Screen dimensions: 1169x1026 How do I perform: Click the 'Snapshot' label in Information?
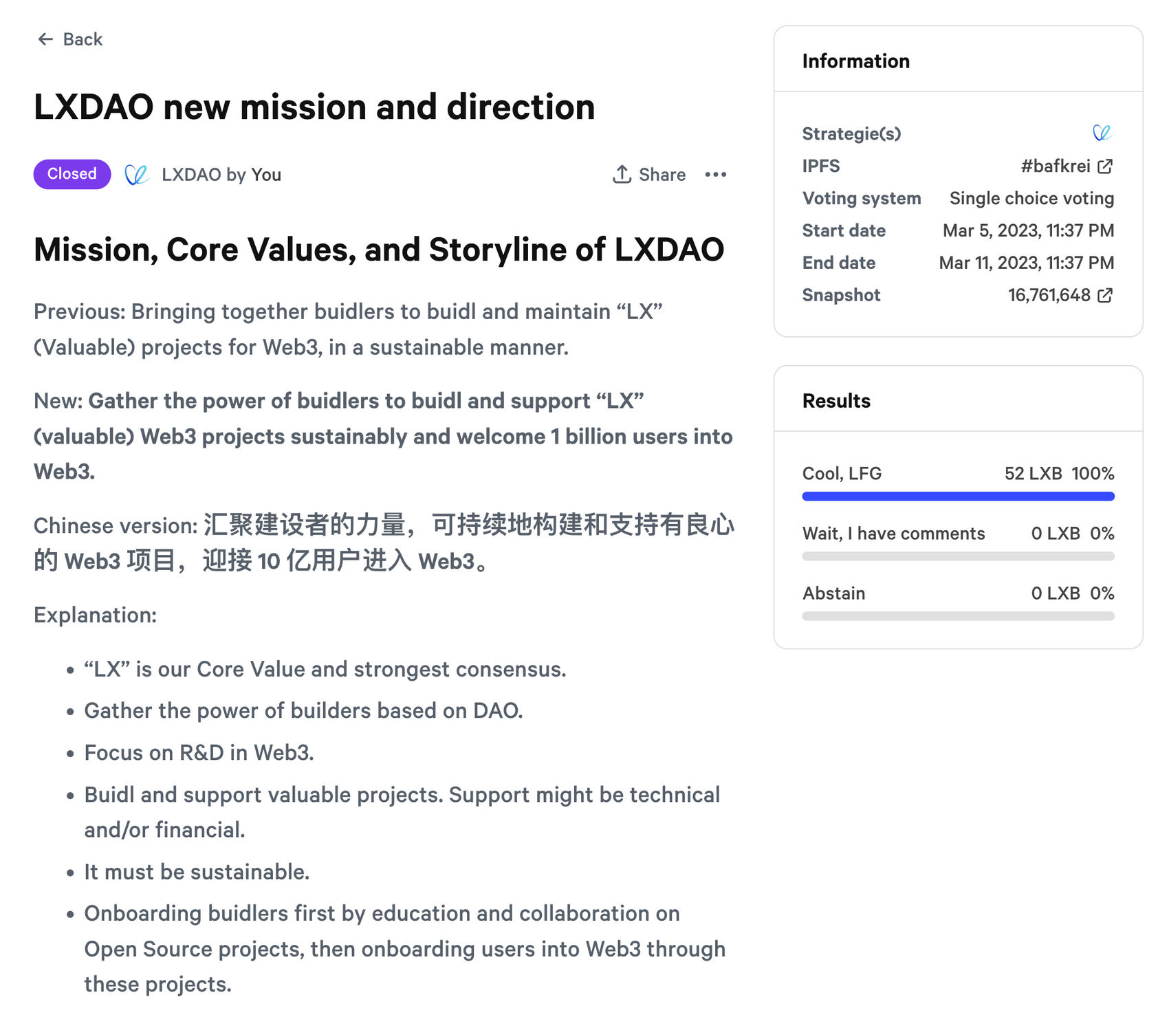tap(841, 295)
